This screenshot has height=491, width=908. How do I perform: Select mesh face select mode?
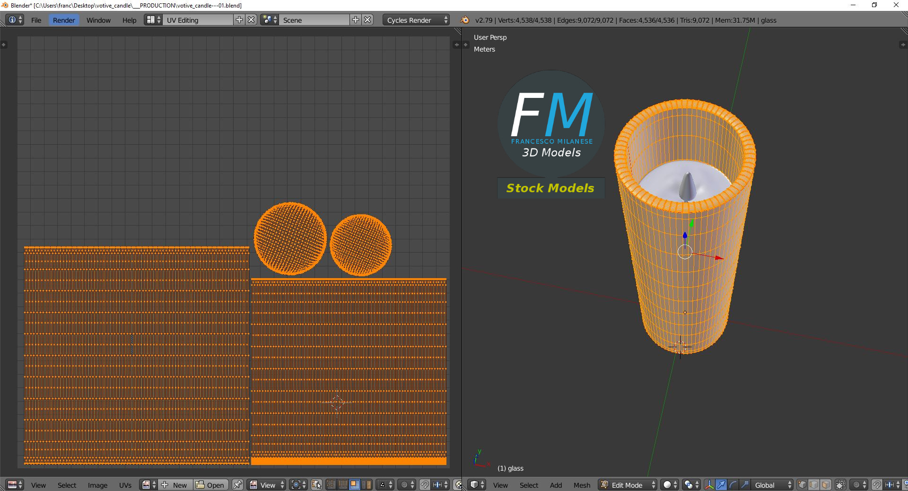tap(826, 485)
